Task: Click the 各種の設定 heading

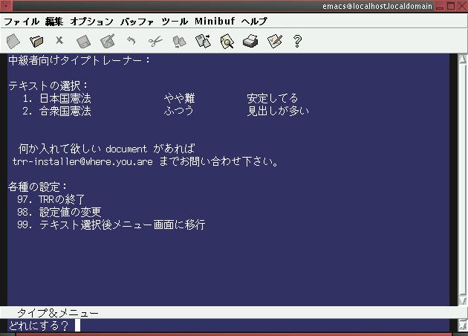Action: pyautogui.click(x=38, y=187)
